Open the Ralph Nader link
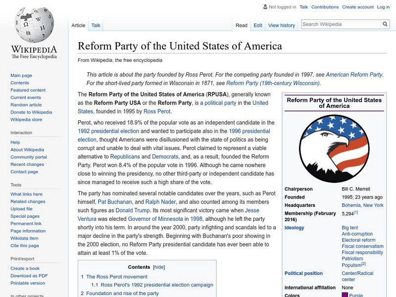396x297 pixels. [160, 202]
